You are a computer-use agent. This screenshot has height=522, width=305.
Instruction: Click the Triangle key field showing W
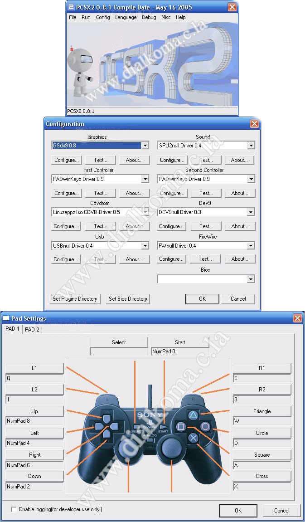point(262,421)
